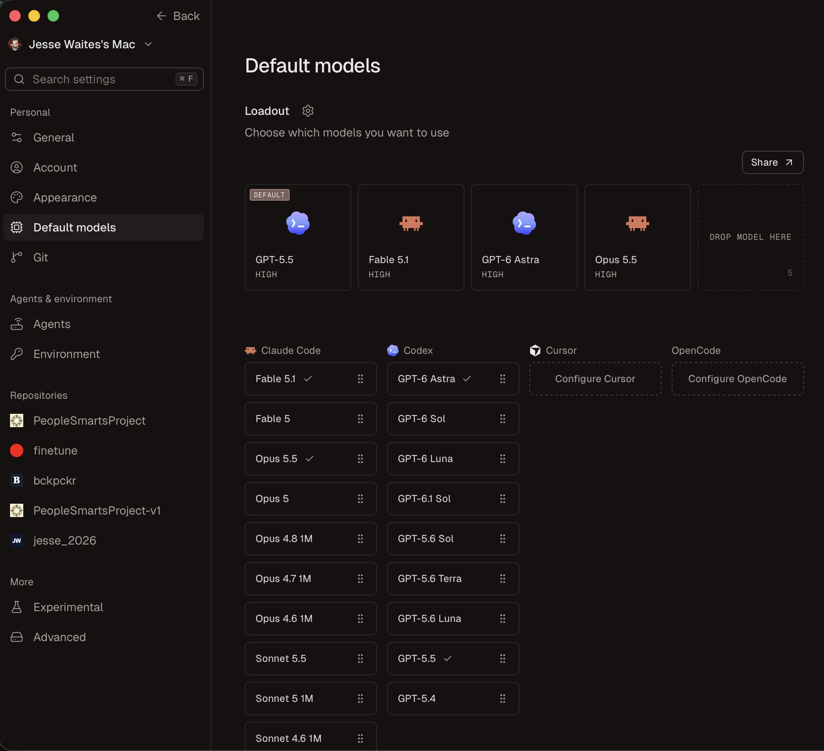This screenshot has width=824, height=751.
Task: Open the Opus 5.5 loadout card
Action: click(638, 237)
